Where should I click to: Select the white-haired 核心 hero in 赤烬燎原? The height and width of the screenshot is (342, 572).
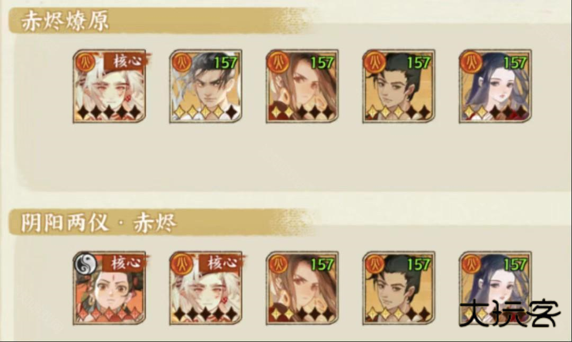tap(110, 86)
